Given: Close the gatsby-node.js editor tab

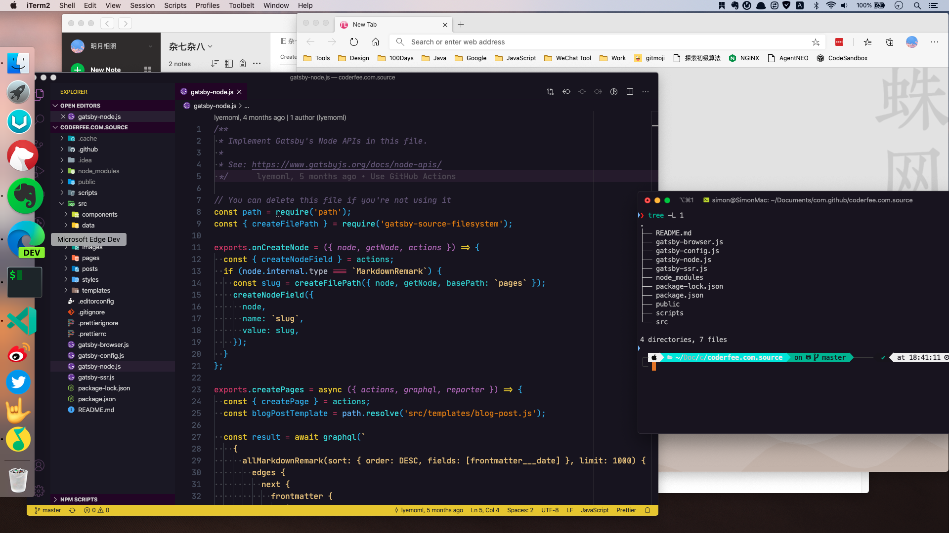Looking at the screenshot, I should (239, 92).
